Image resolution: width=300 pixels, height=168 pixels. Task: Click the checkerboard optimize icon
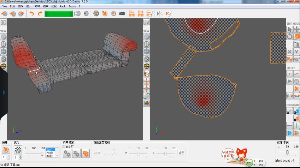point(18,149)
